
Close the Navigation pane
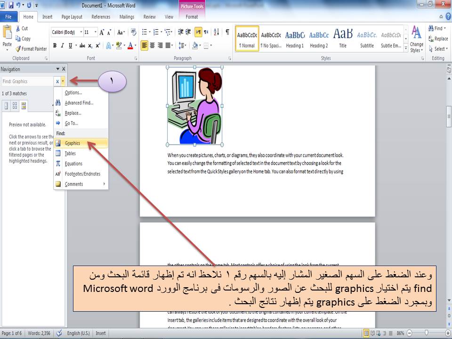point(64,69)
